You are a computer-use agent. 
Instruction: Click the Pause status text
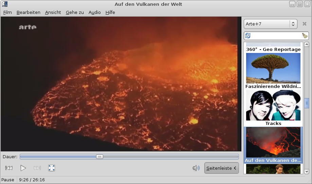pos(8,180)
